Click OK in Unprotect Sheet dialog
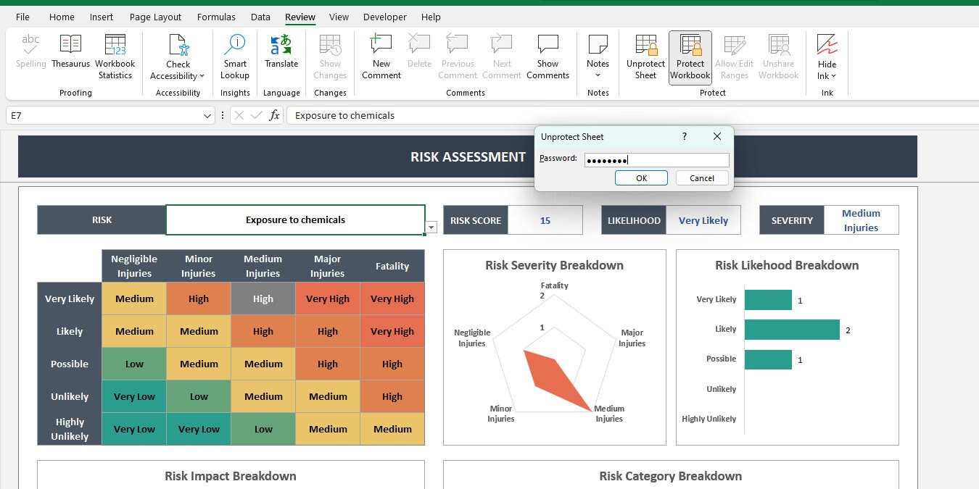Screen dimensions: 979x489 [641, 178]
